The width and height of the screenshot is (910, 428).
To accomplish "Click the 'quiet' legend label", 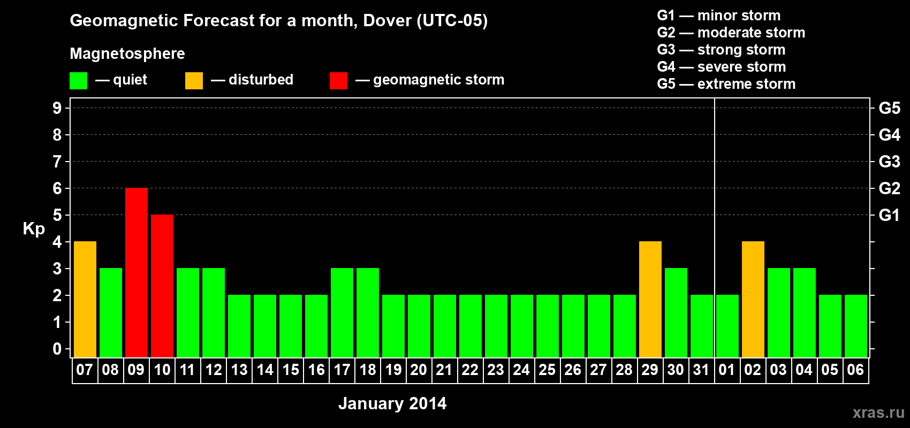I will click(x=130, y=80).
